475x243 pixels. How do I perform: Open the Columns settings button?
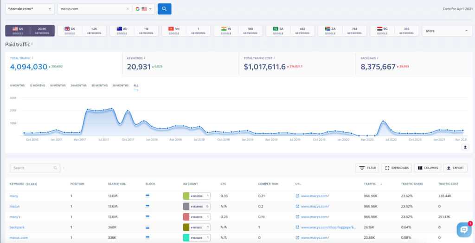tap(427, 168)
